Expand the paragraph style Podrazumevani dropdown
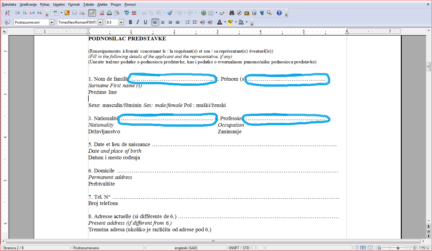The width and height of the screenshot is (432, 251). tap(52, 22)
